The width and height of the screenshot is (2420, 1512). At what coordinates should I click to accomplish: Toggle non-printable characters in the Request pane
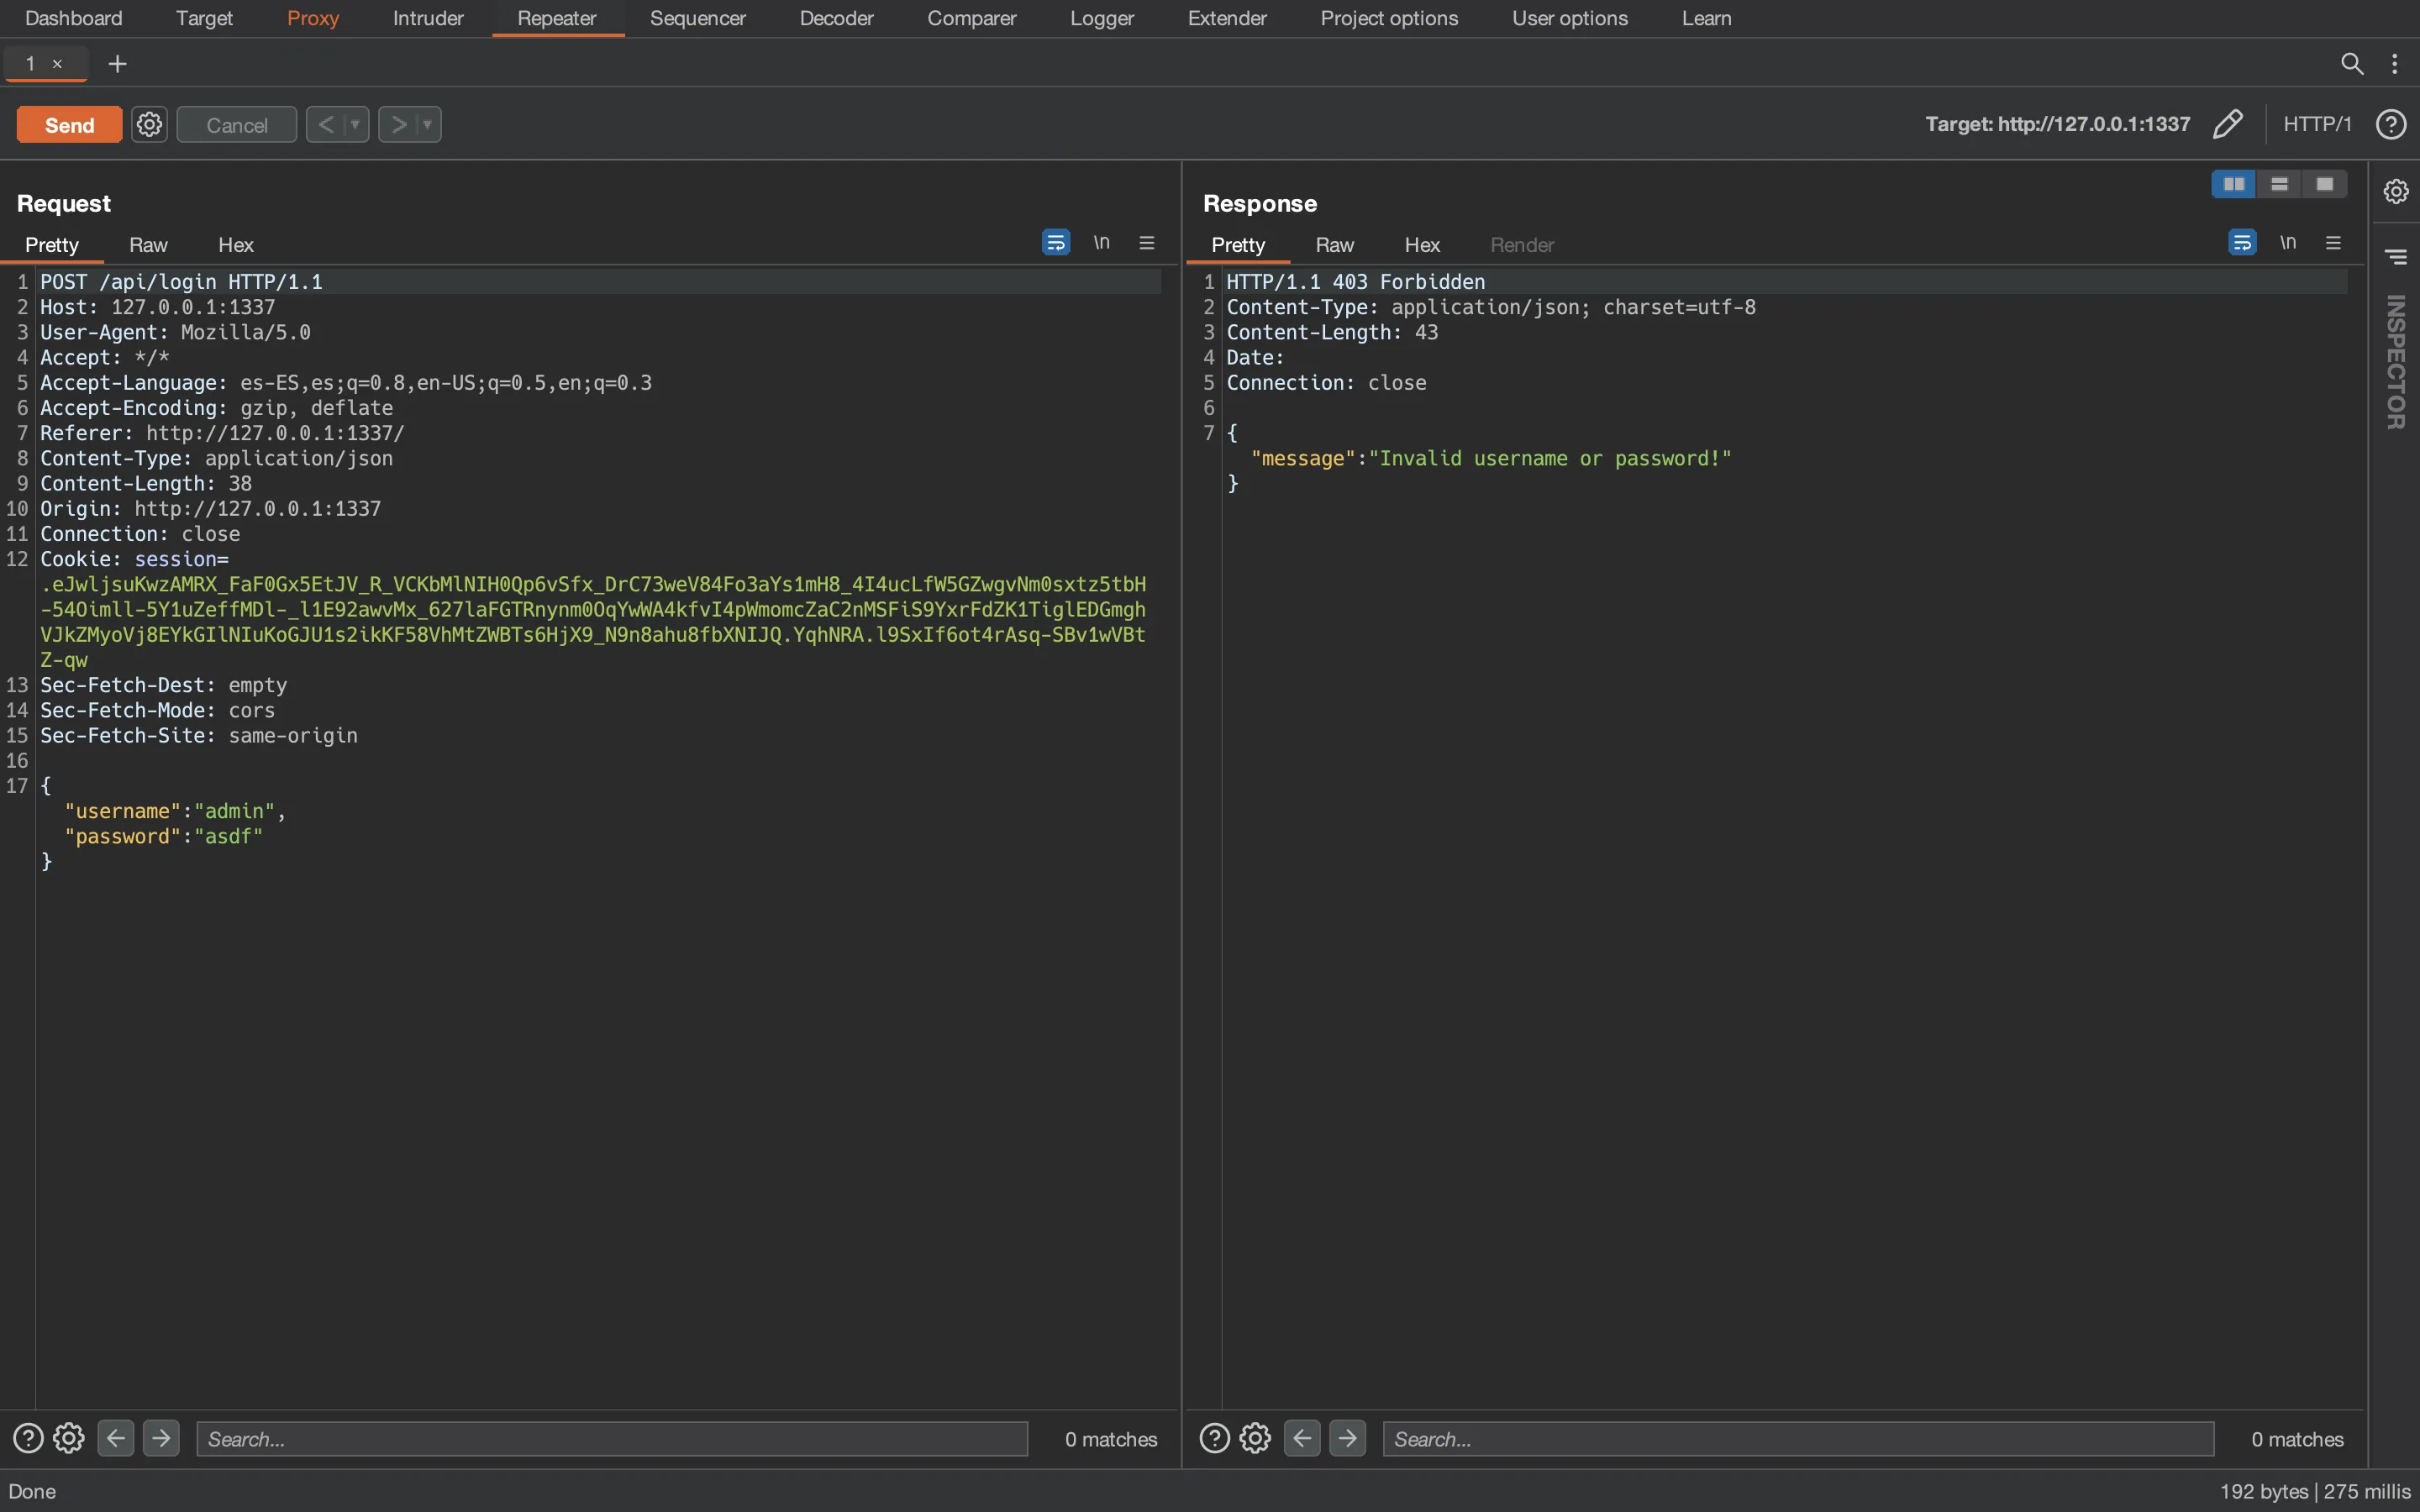pyautogui.click(x=1101, y=243)
